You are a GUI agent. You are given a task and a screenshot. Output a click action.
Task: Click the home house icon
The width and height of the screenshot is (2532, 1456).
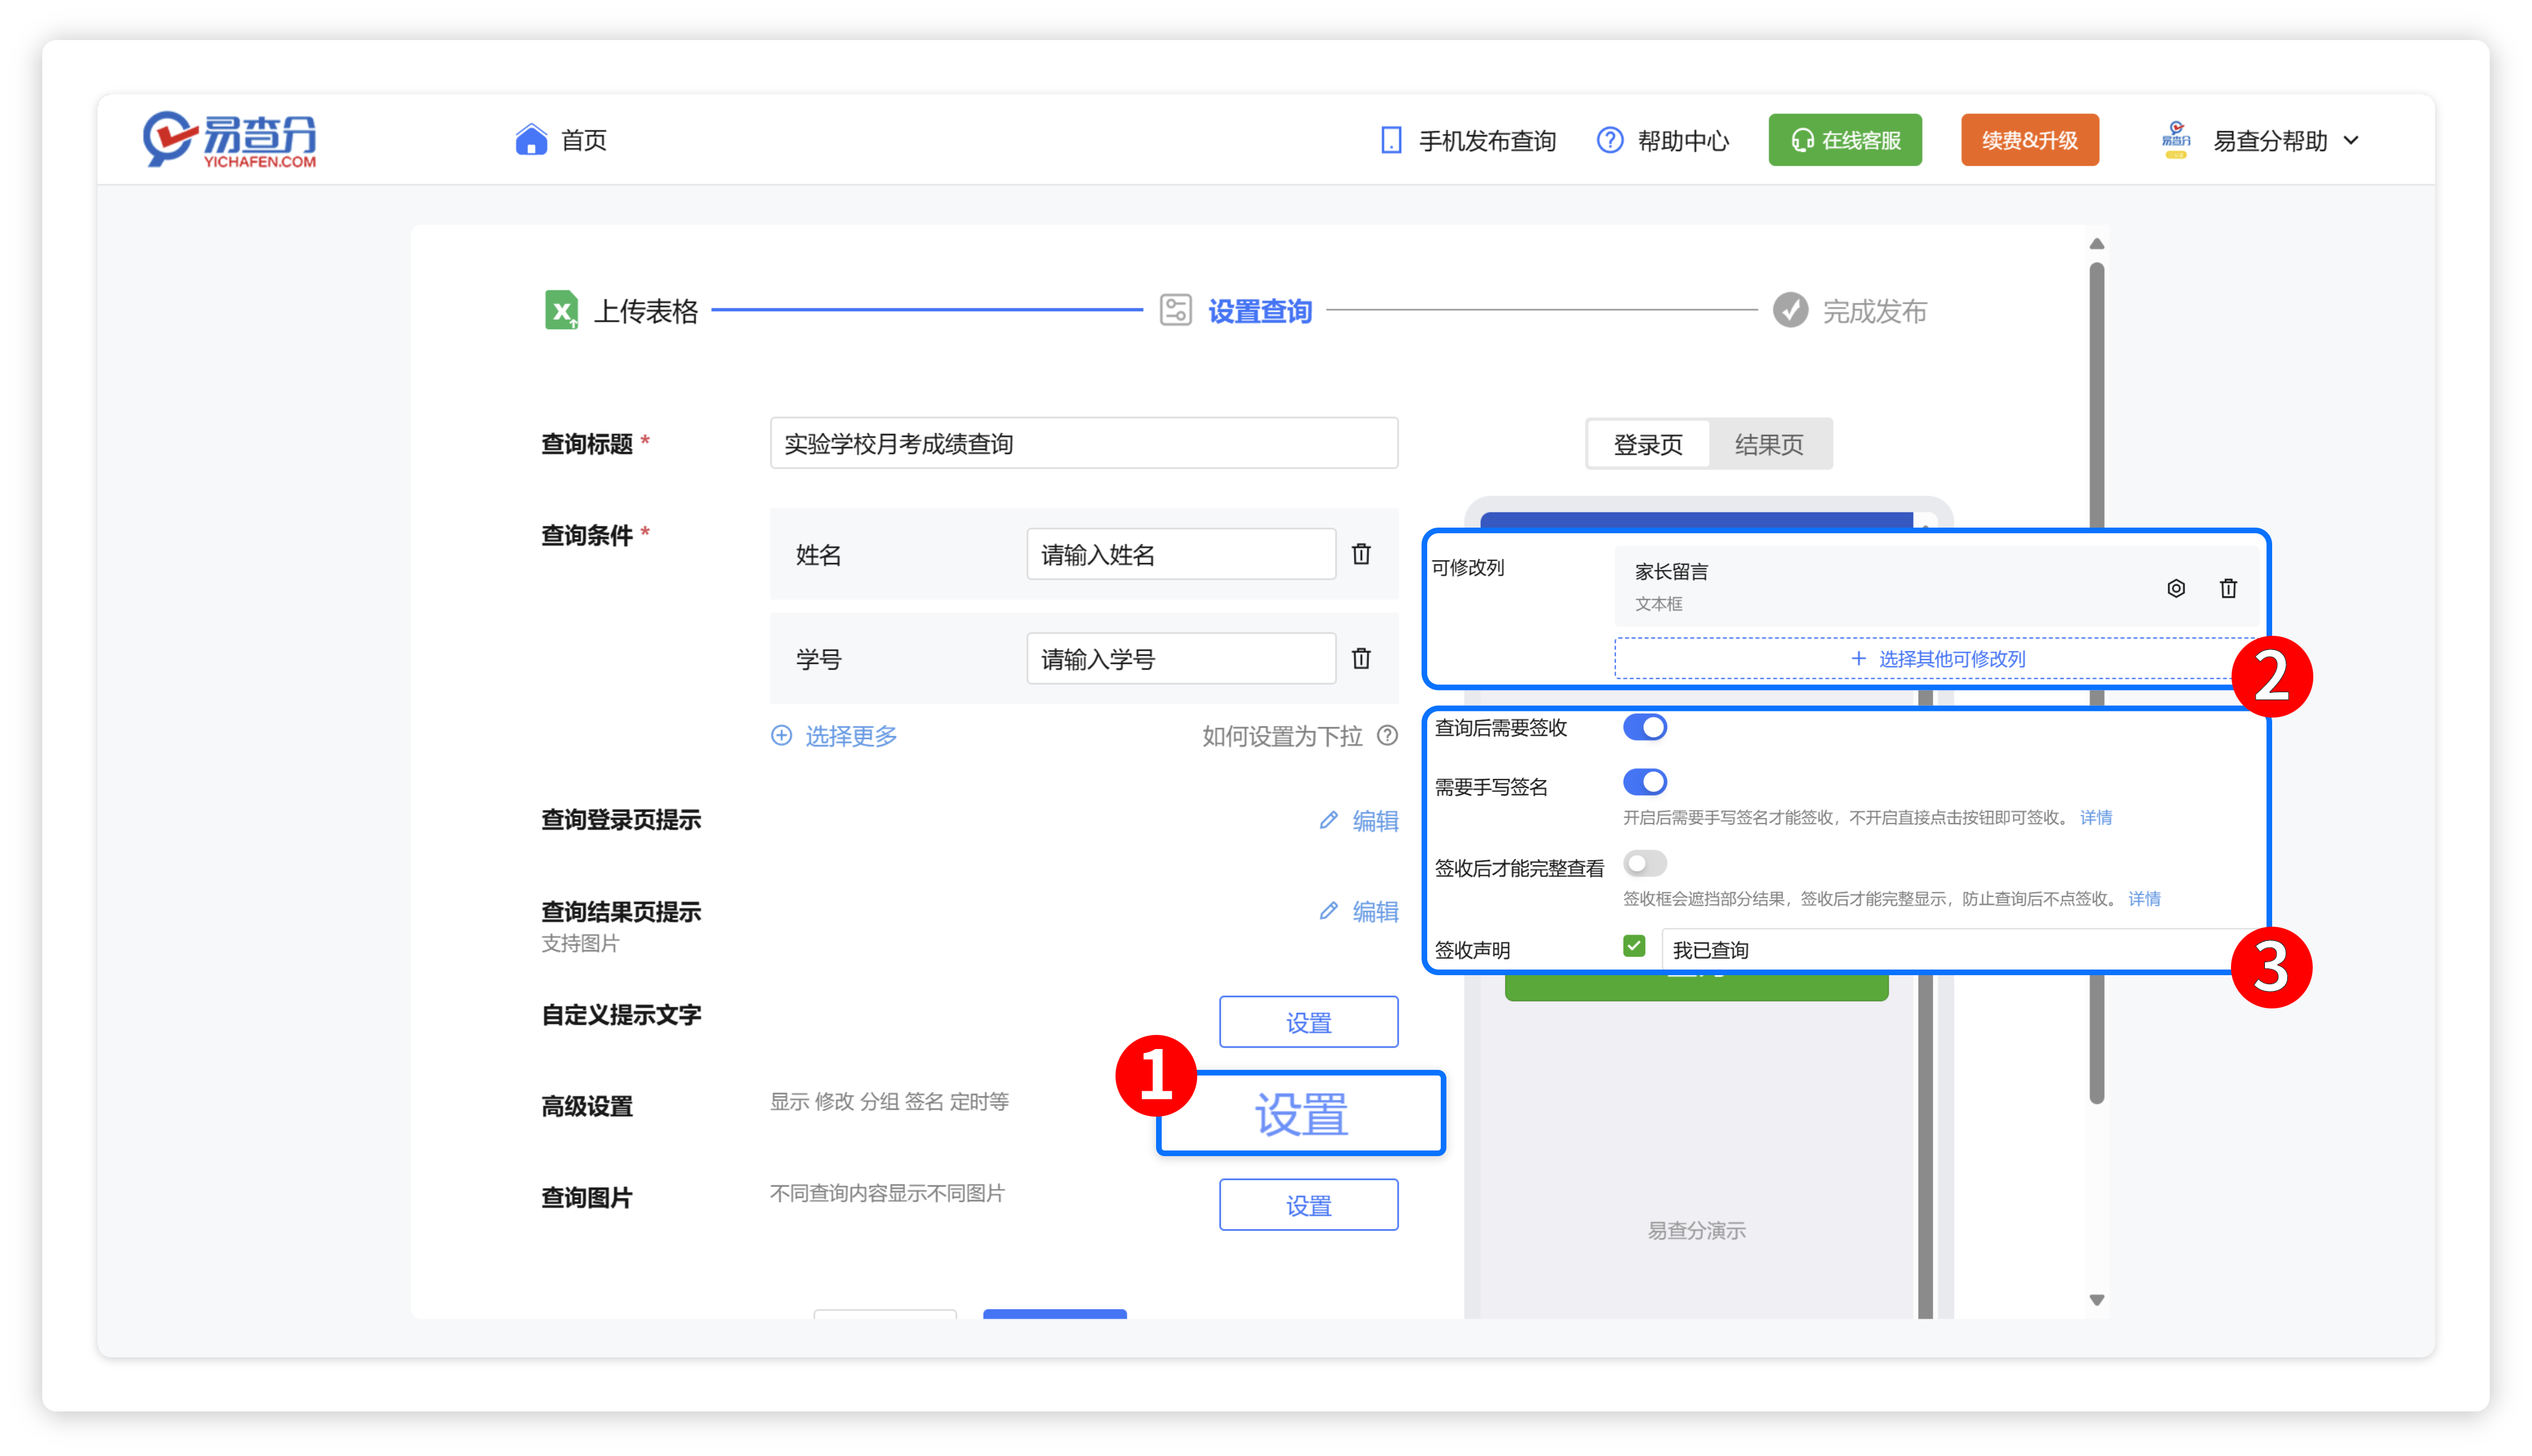click(x=531, y=139)
